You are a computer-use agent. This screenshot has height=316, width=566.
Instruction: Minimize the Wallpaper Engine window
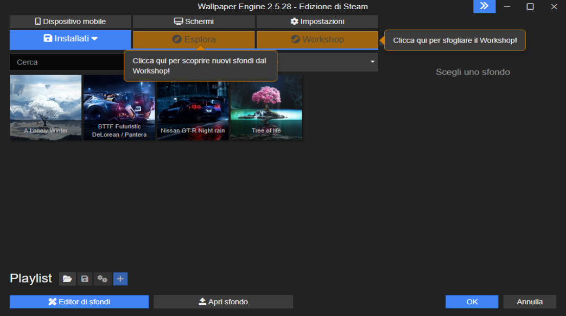pyautogui.click(x=507, y=6)
